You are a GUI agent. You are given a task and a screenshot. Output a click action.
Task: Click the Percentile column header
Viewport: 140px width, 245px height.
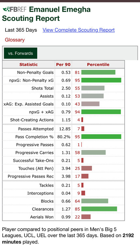click(x=98, y=65)
